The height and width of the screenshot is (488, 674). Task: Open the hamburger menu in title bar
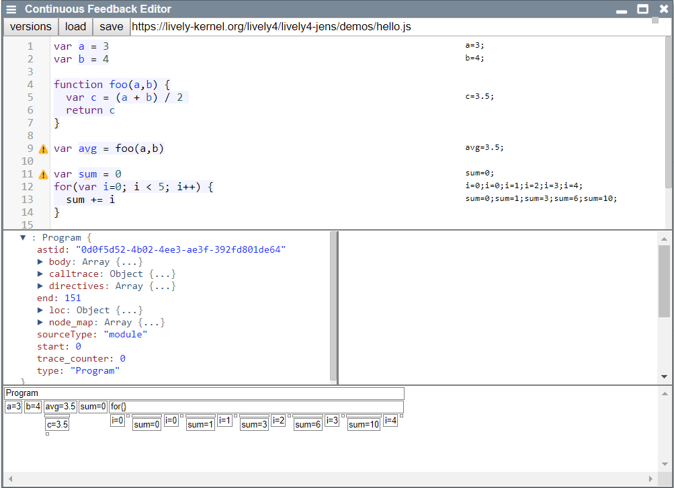pos(11,9)
